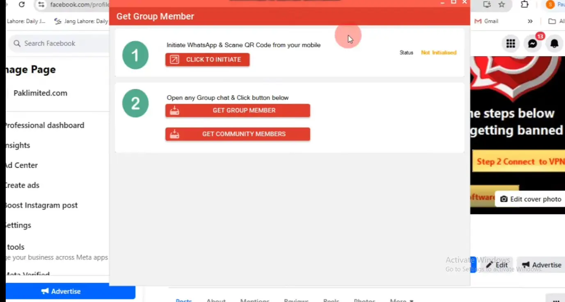Image resolution: width=565 pixels, height=302 pixels.
Task: Click Edit cover photo button
Action: [x=531, y=199]
